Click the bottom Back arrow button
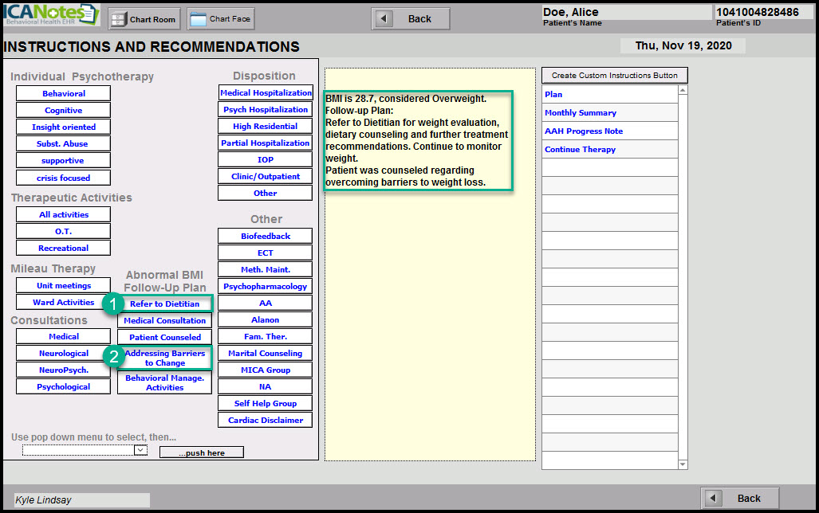Image resolution: width=819 pixels, height=513 pixels. pyautogui.click(x=739, y=498)
